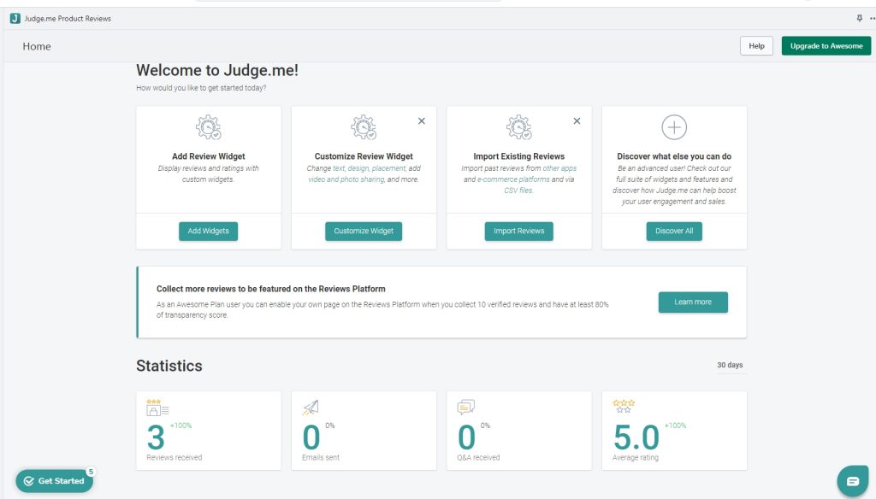Click the plus circle Discover icon

(x=674, y=127)
